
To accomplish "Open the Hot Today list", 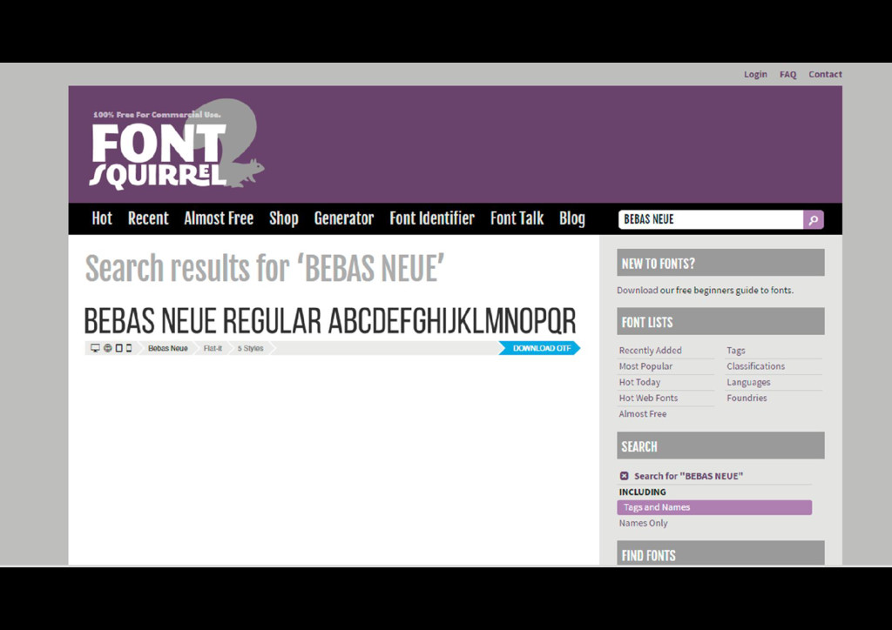I will coord(639,382).
